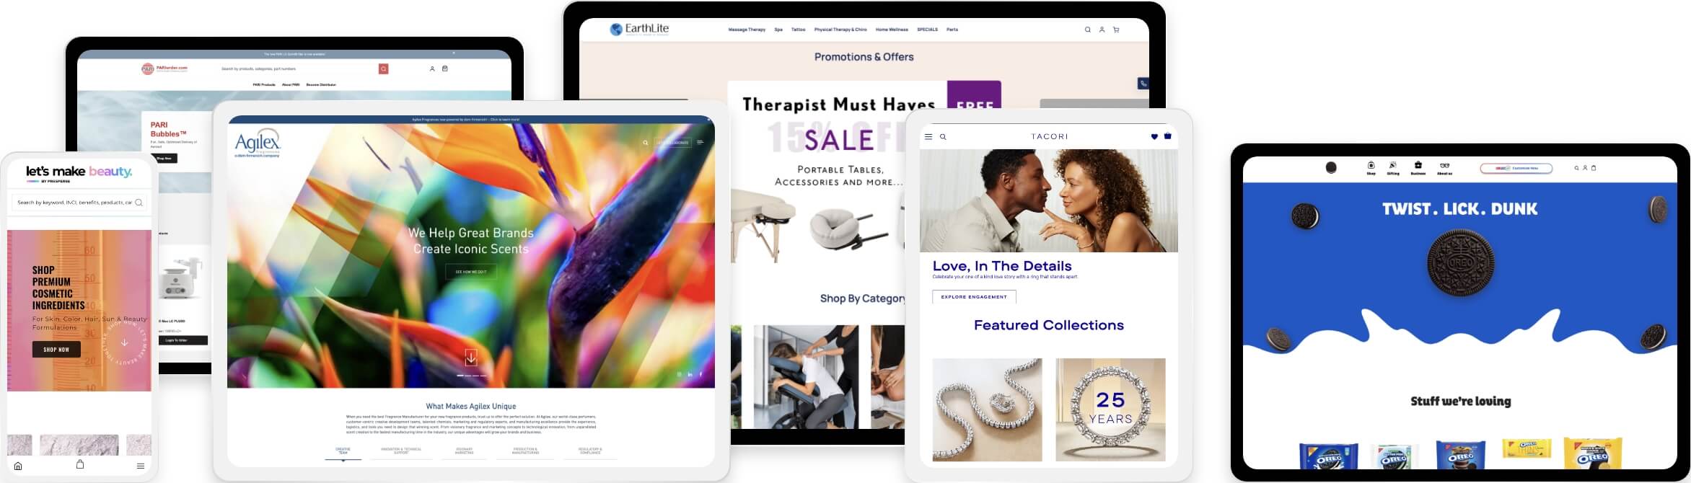Click the Explore Engagement button
1691x483 pixels.
coord(974,296)
